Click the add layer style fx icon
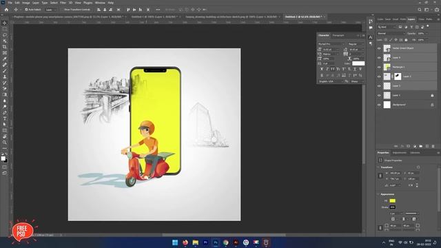The image size is (441, 248). tap(402, 146)
